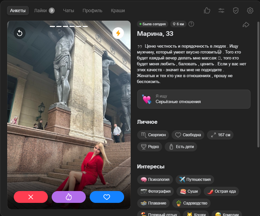Image resolution: width=260 pixels, height=216 pixels.
Task: Open the Чаты tab
Action: click(68, 11)
